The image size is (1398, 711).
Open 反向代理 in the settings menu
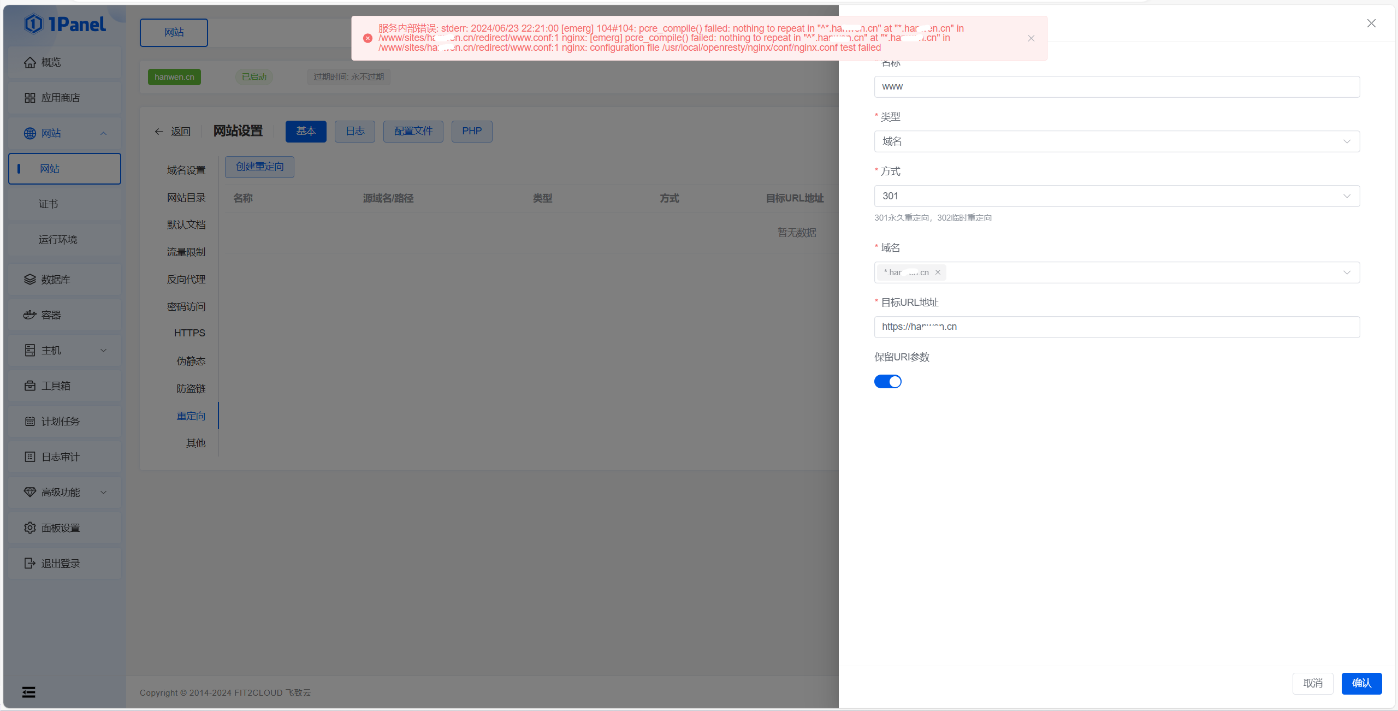click(x=186, y=280)
